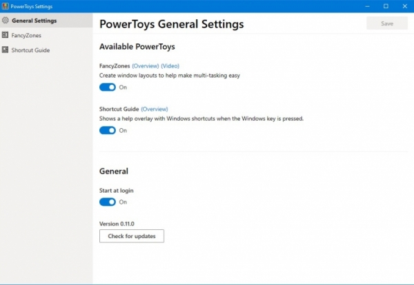This screenshot has width=414, height=285.
Task: Click the PowerToys icon in title bar
Action: [x=6, y=6]
